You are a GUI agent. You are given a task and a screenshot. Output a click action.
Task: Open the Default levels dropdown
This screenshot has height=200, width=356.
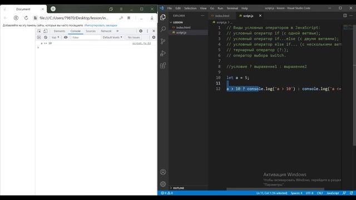coord(112,37)
